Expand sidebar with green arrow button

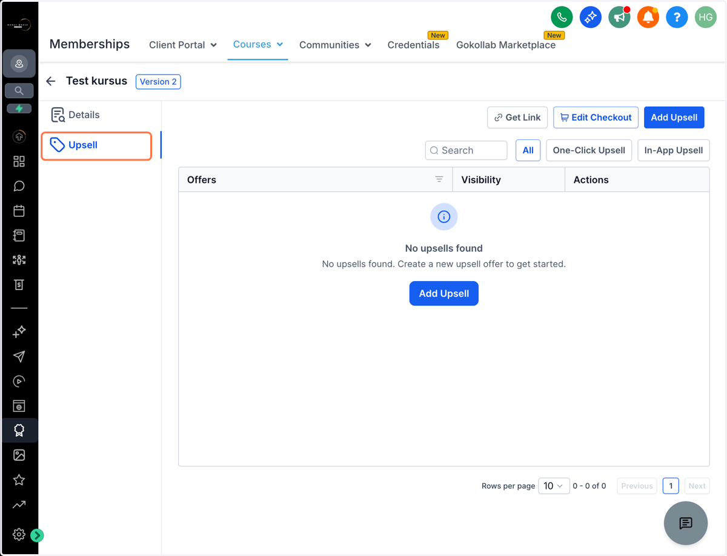point(37,535)
